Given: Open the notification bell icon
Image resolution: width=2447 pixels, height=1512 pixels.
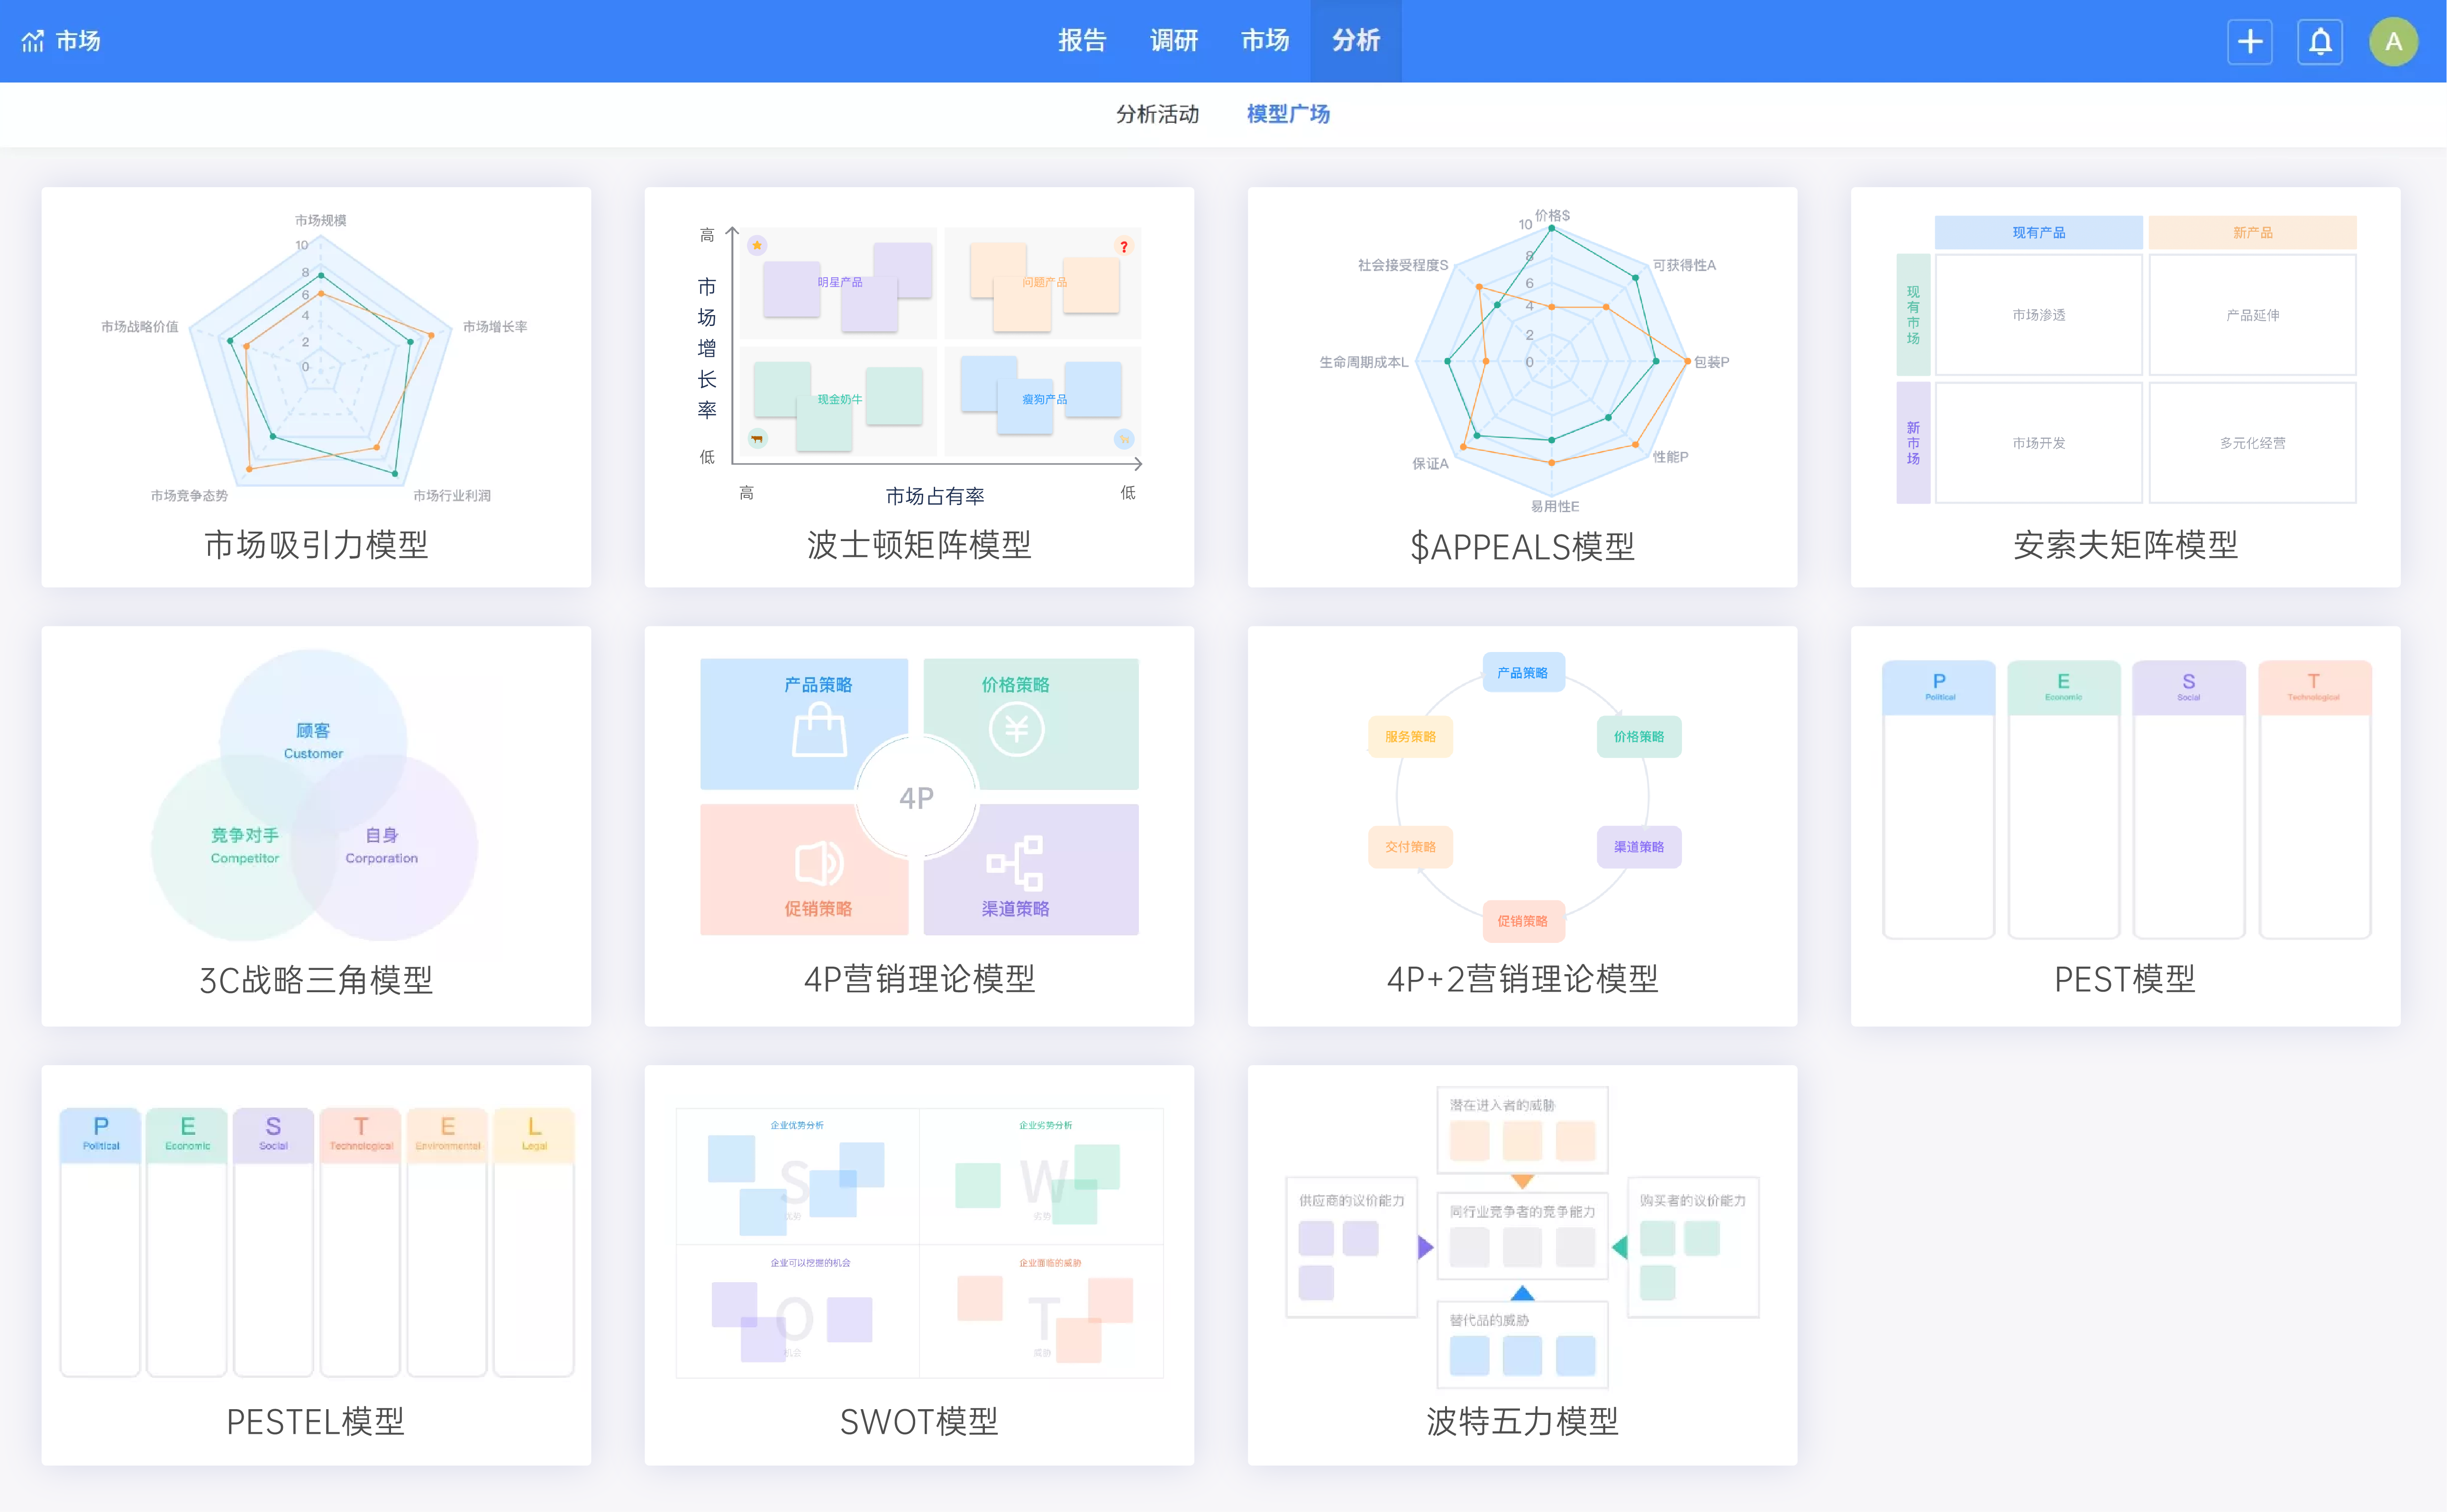Looking at the screenshot, I should coord(2320,41).
